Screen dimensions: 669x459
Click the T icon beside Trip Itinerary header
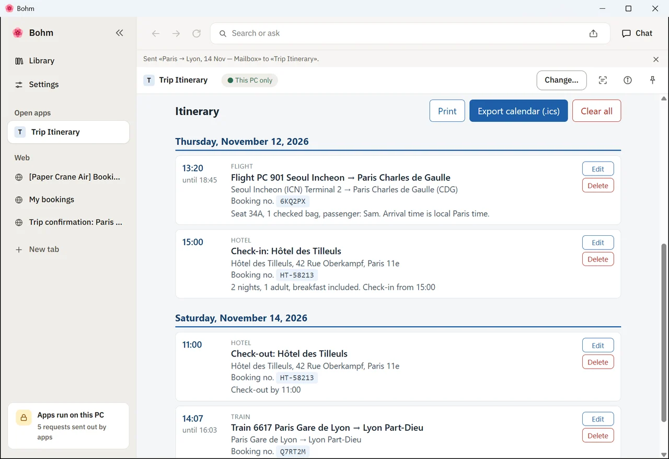pyautogui.click(x=149, y=80)
